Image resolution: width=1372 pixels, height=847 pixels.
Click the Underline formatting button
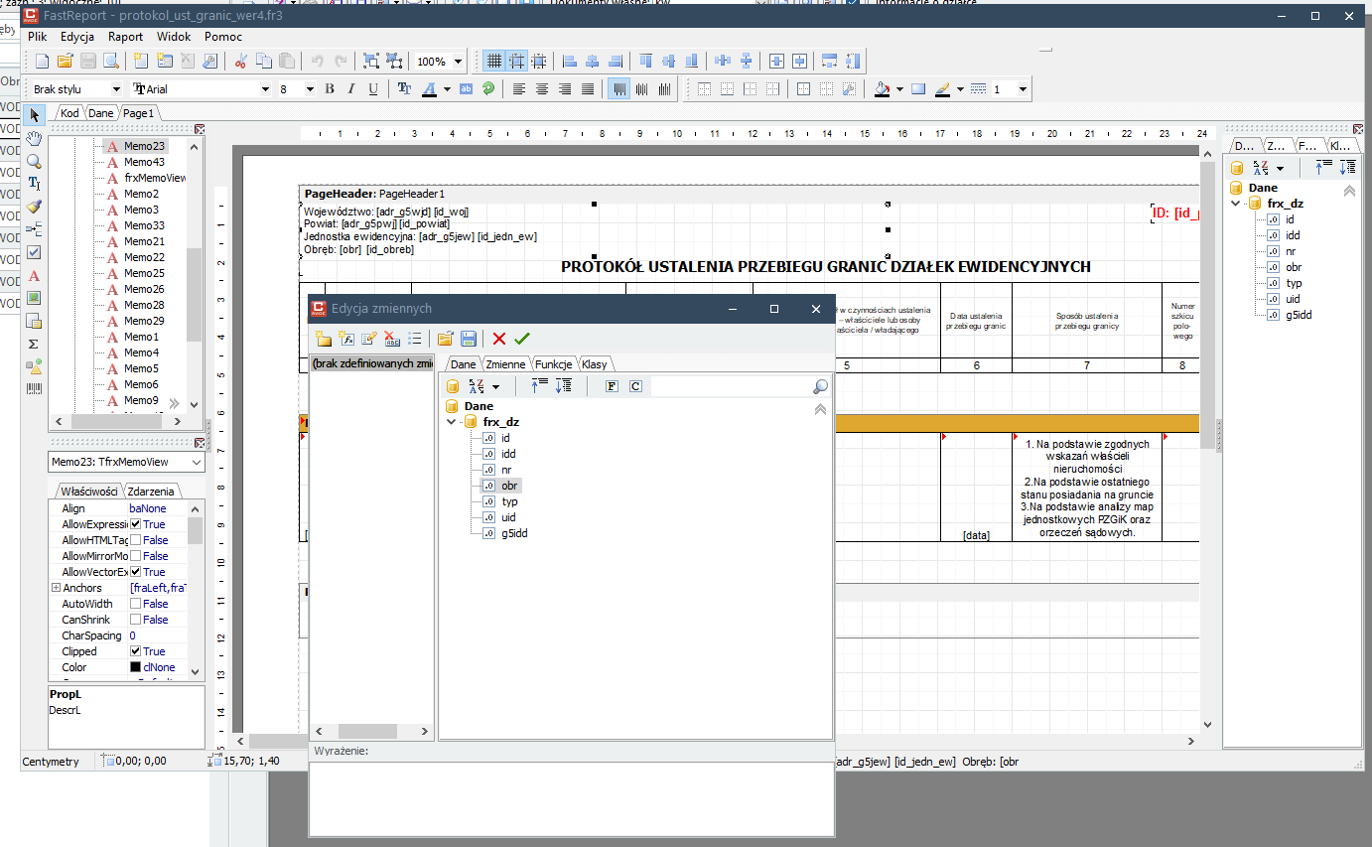point(373,89)
